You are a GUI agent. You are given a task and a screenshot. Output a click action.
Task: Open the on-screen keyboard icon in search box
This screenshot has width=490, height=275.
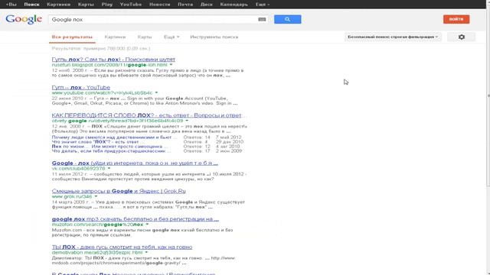[x=262, y=19]
